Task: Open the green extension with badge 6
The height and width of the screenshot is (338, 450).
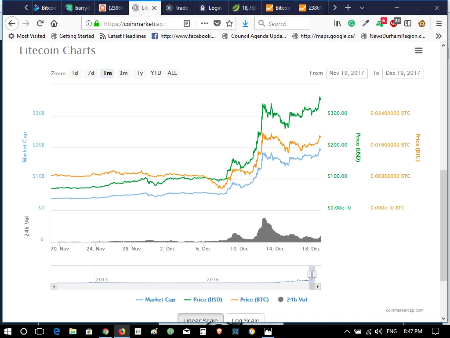Action: pos(381,22)
